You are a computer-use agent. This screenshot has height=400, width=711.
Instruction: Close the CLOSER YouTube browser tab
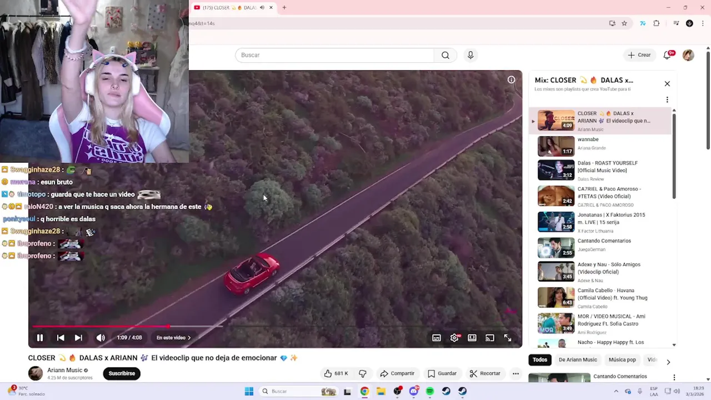click(x=271, y=7)
